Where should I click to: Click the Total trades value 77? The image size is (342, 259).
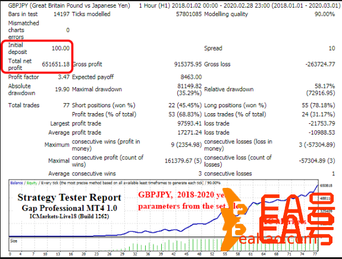(x=66, y=105)
